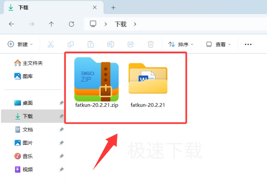Toggle the pin beside 文档
Viewport: 267px width, 182px height.
click(61, 129)
